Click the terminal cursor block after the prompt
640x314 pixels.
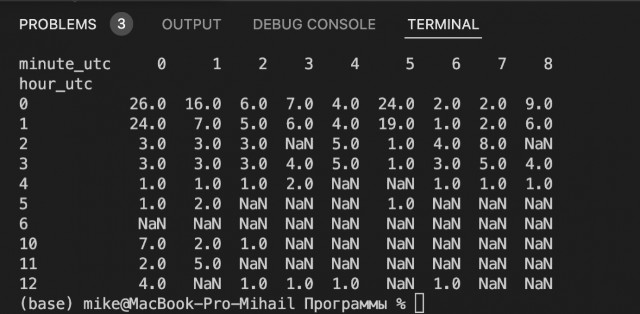point(420,304)
